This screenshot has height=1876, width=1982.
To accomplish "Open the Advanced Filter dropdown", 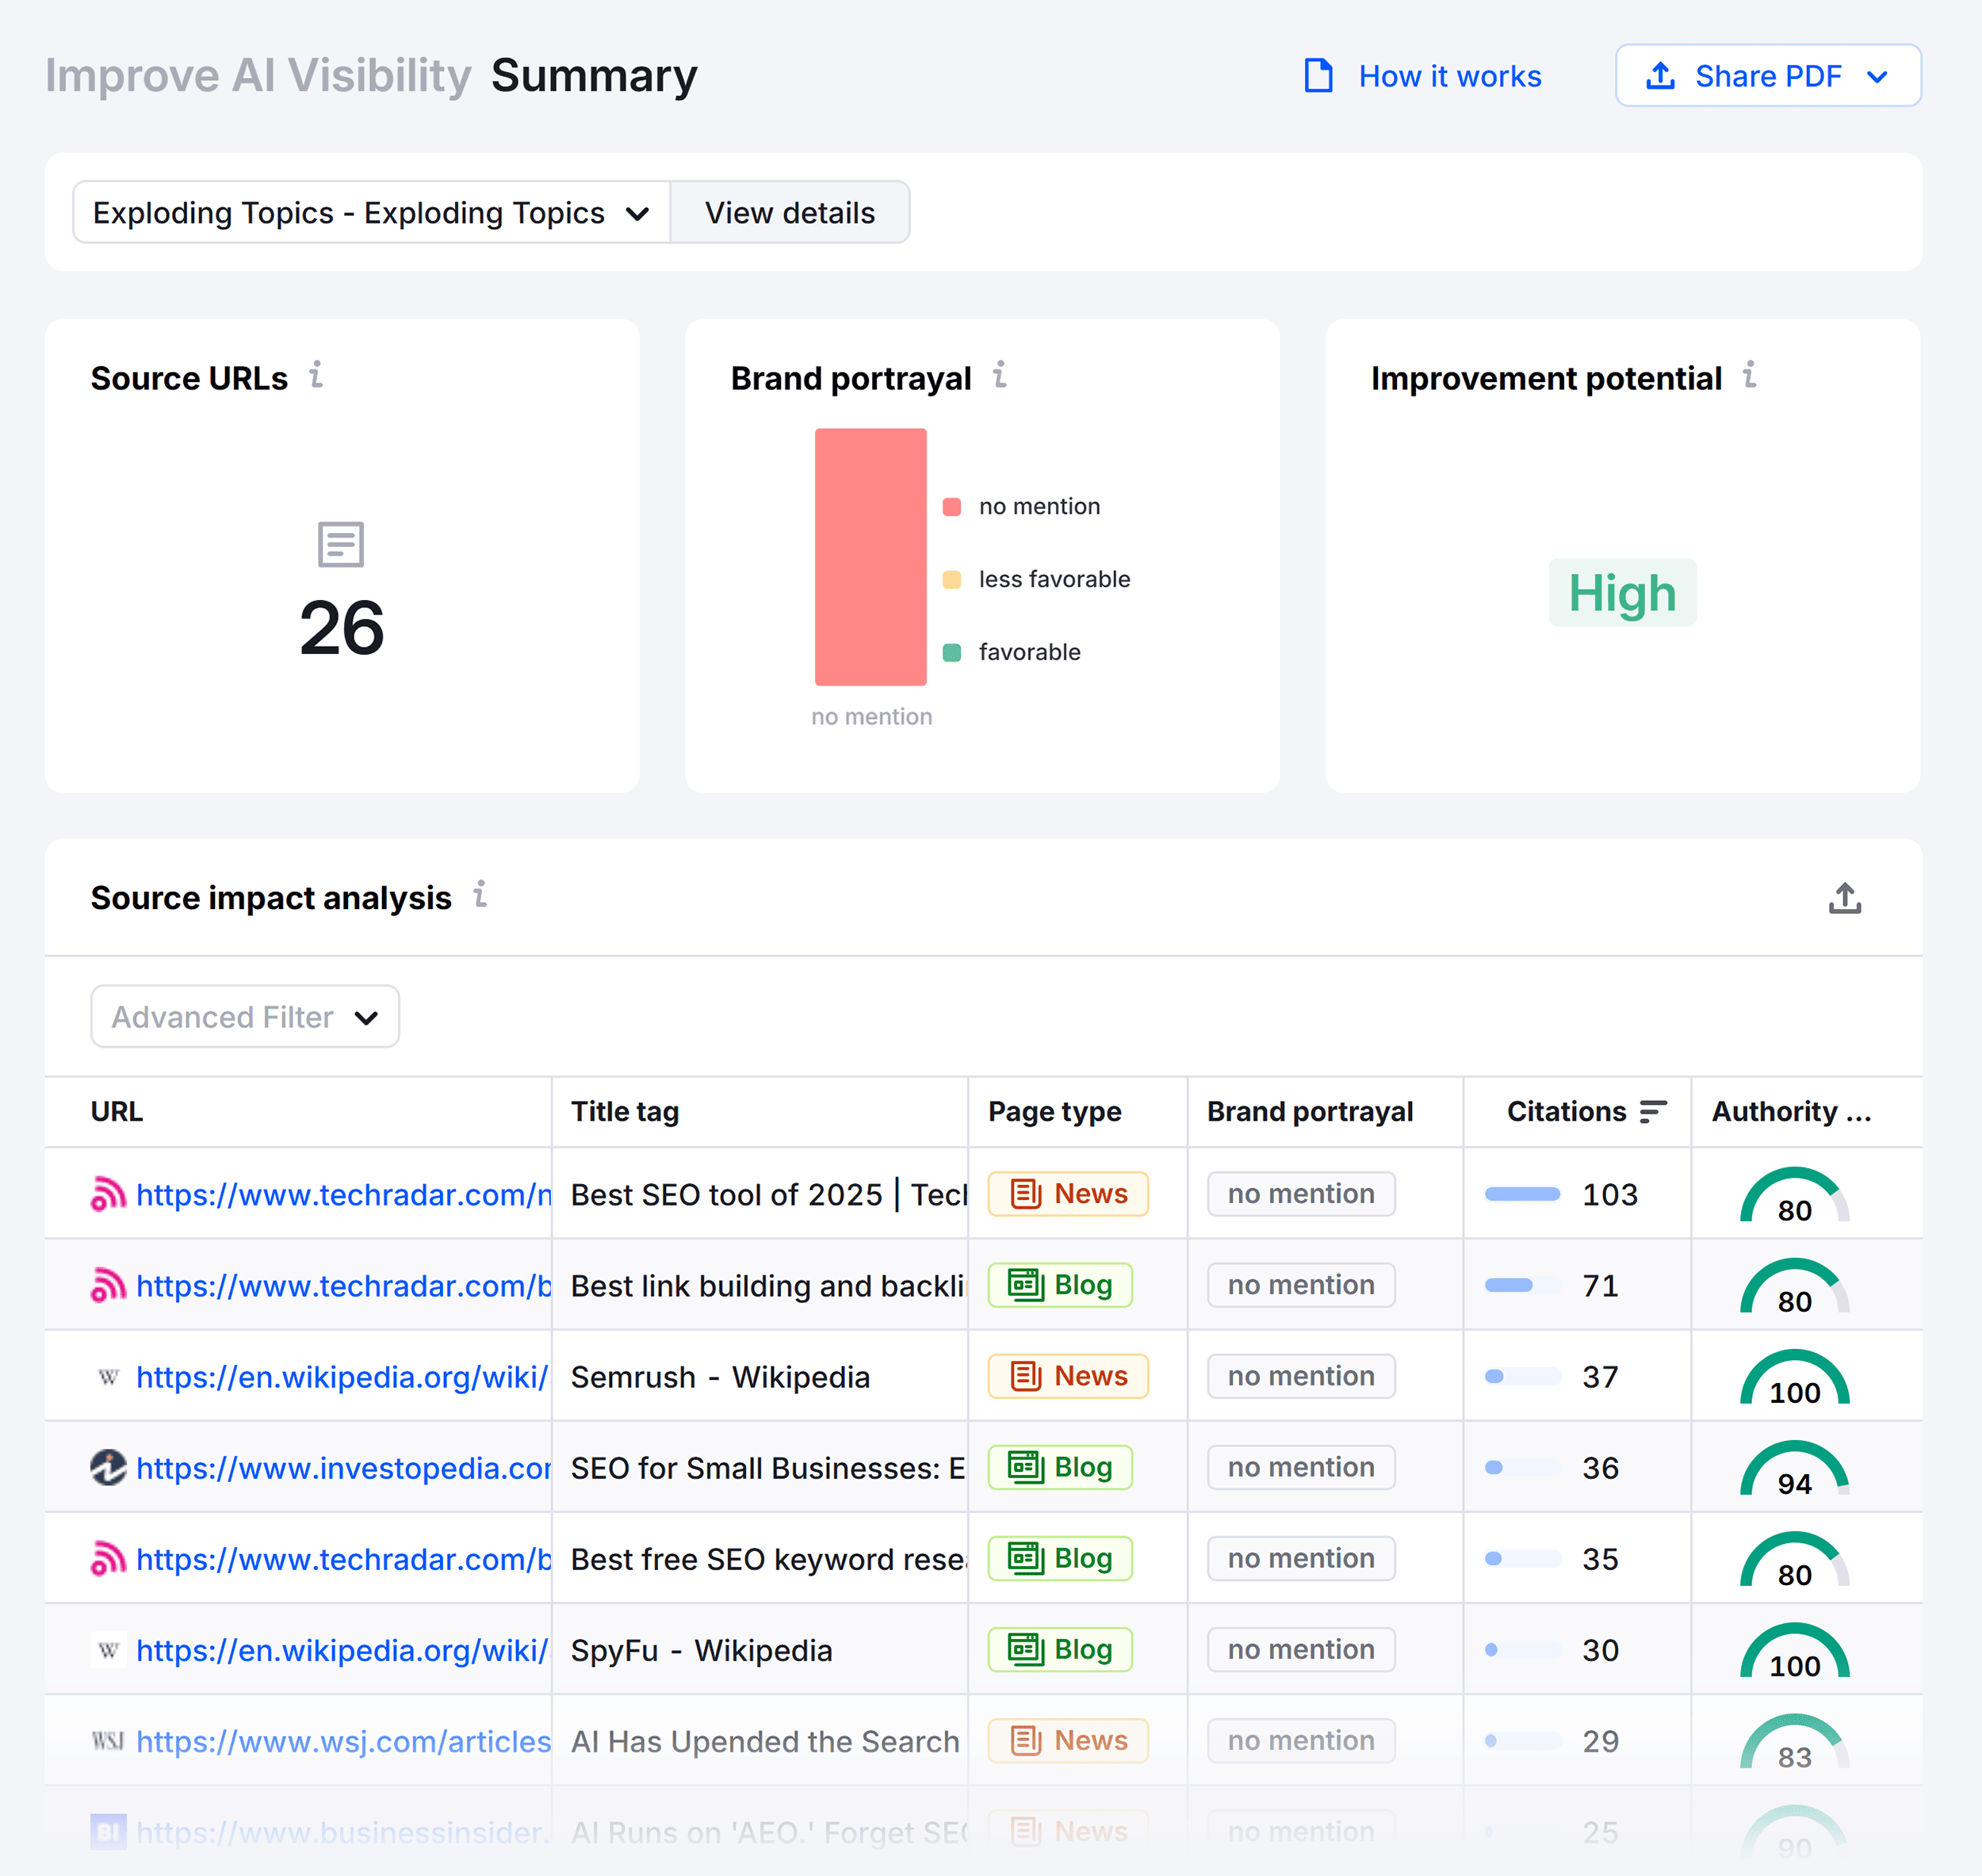I will (x=245, y=1017).
